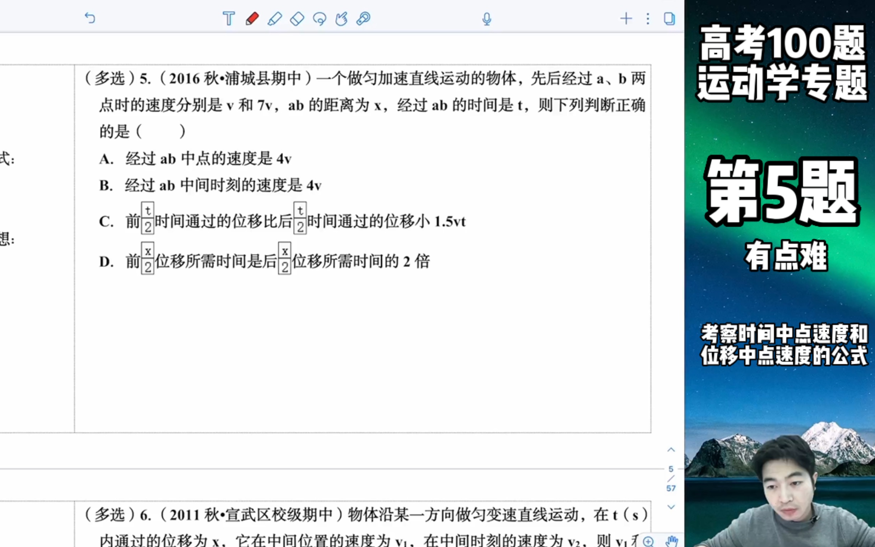The height and width of the screenshot is (547, 875).
Task: Select the red Pencil tool
Action: [253, 18]
